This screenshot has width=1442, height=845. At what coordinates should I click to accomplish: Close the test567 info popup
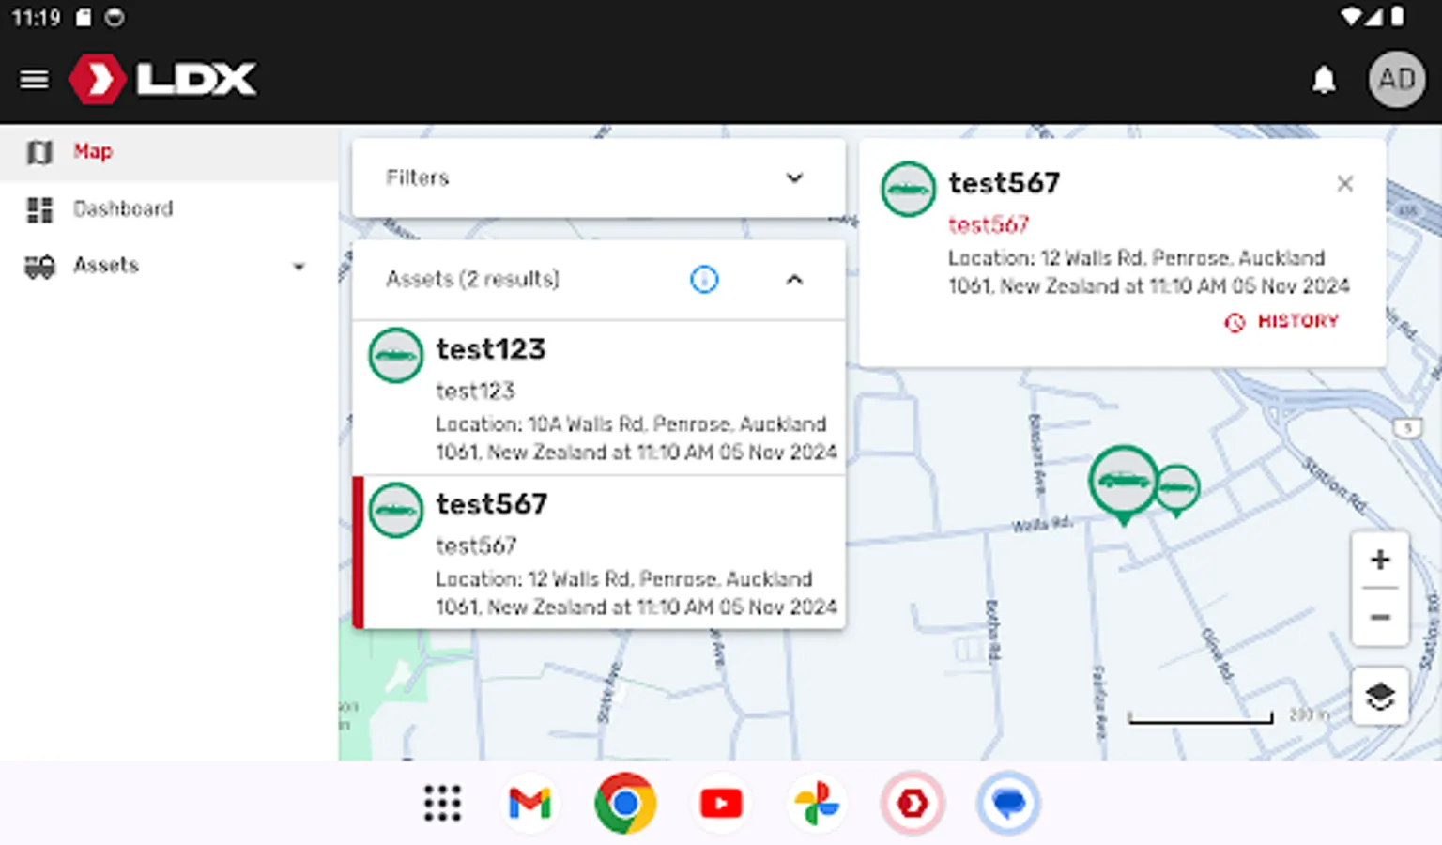coord(1344,183)
